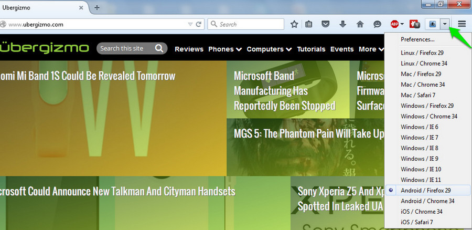Choose Windows / IE 9 entry
472x230 pixels.
[x=428, y=159]
